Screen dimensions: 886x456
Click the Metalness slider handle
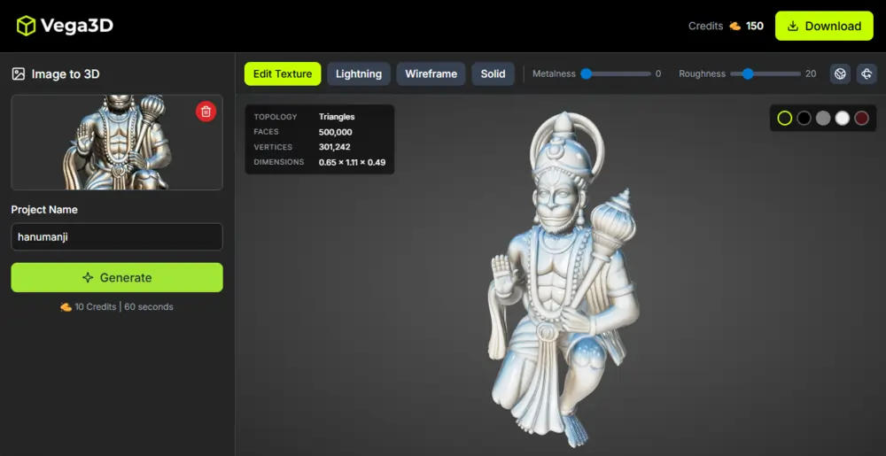(x=586, y=73)
